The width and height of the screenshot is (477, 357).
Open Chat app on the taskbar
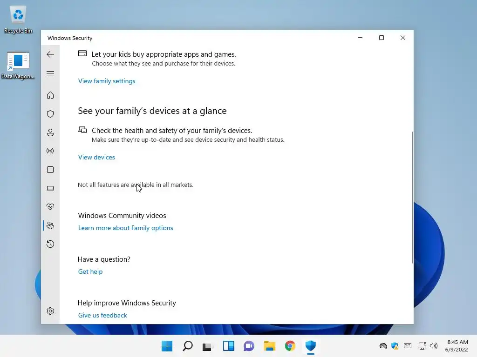[x=249, y=346]
